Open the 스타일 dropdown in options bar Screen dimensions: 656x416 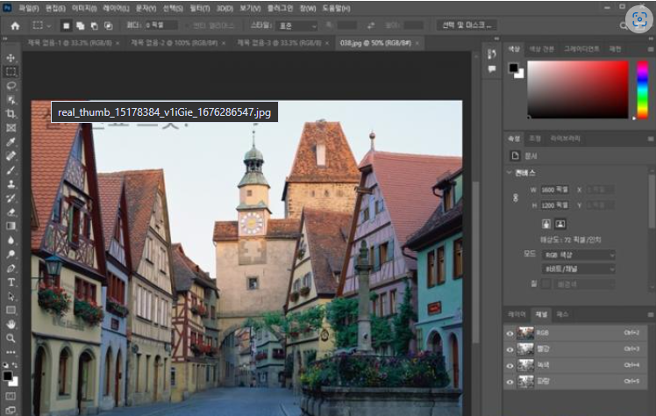[x=296, y=26]
